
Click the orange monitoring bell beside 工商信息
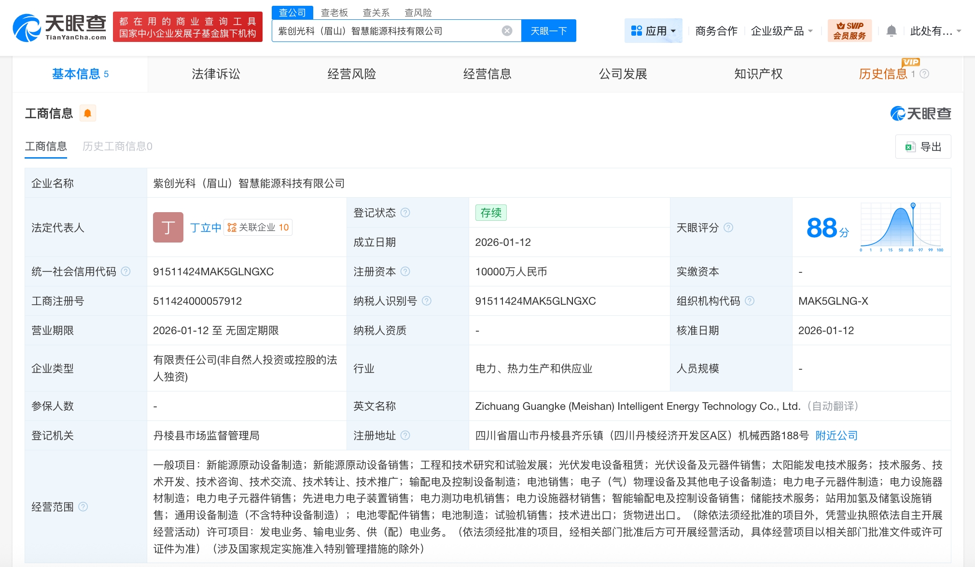click(x=87, y=113)
